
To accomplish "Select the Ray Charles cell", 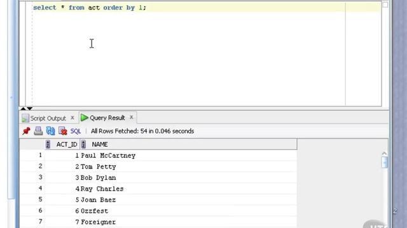I will click(x=188, y=189).
